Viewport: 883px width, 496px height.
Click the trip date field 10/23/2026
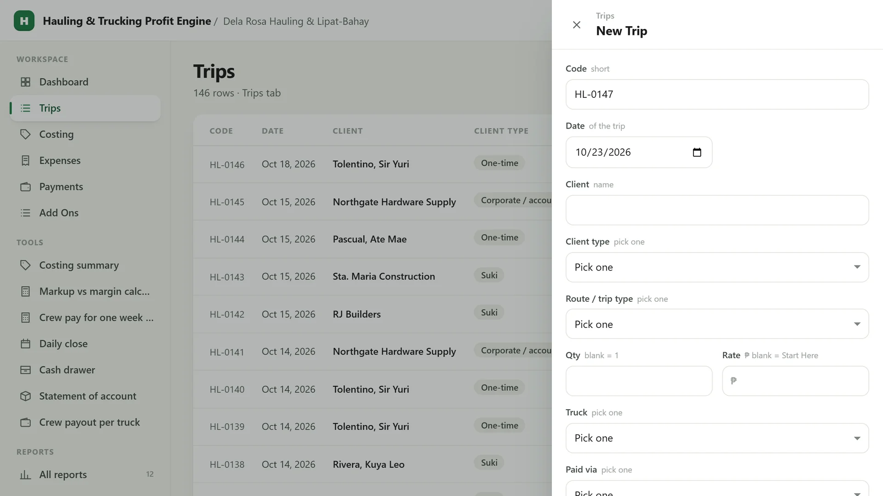[639, 152]
